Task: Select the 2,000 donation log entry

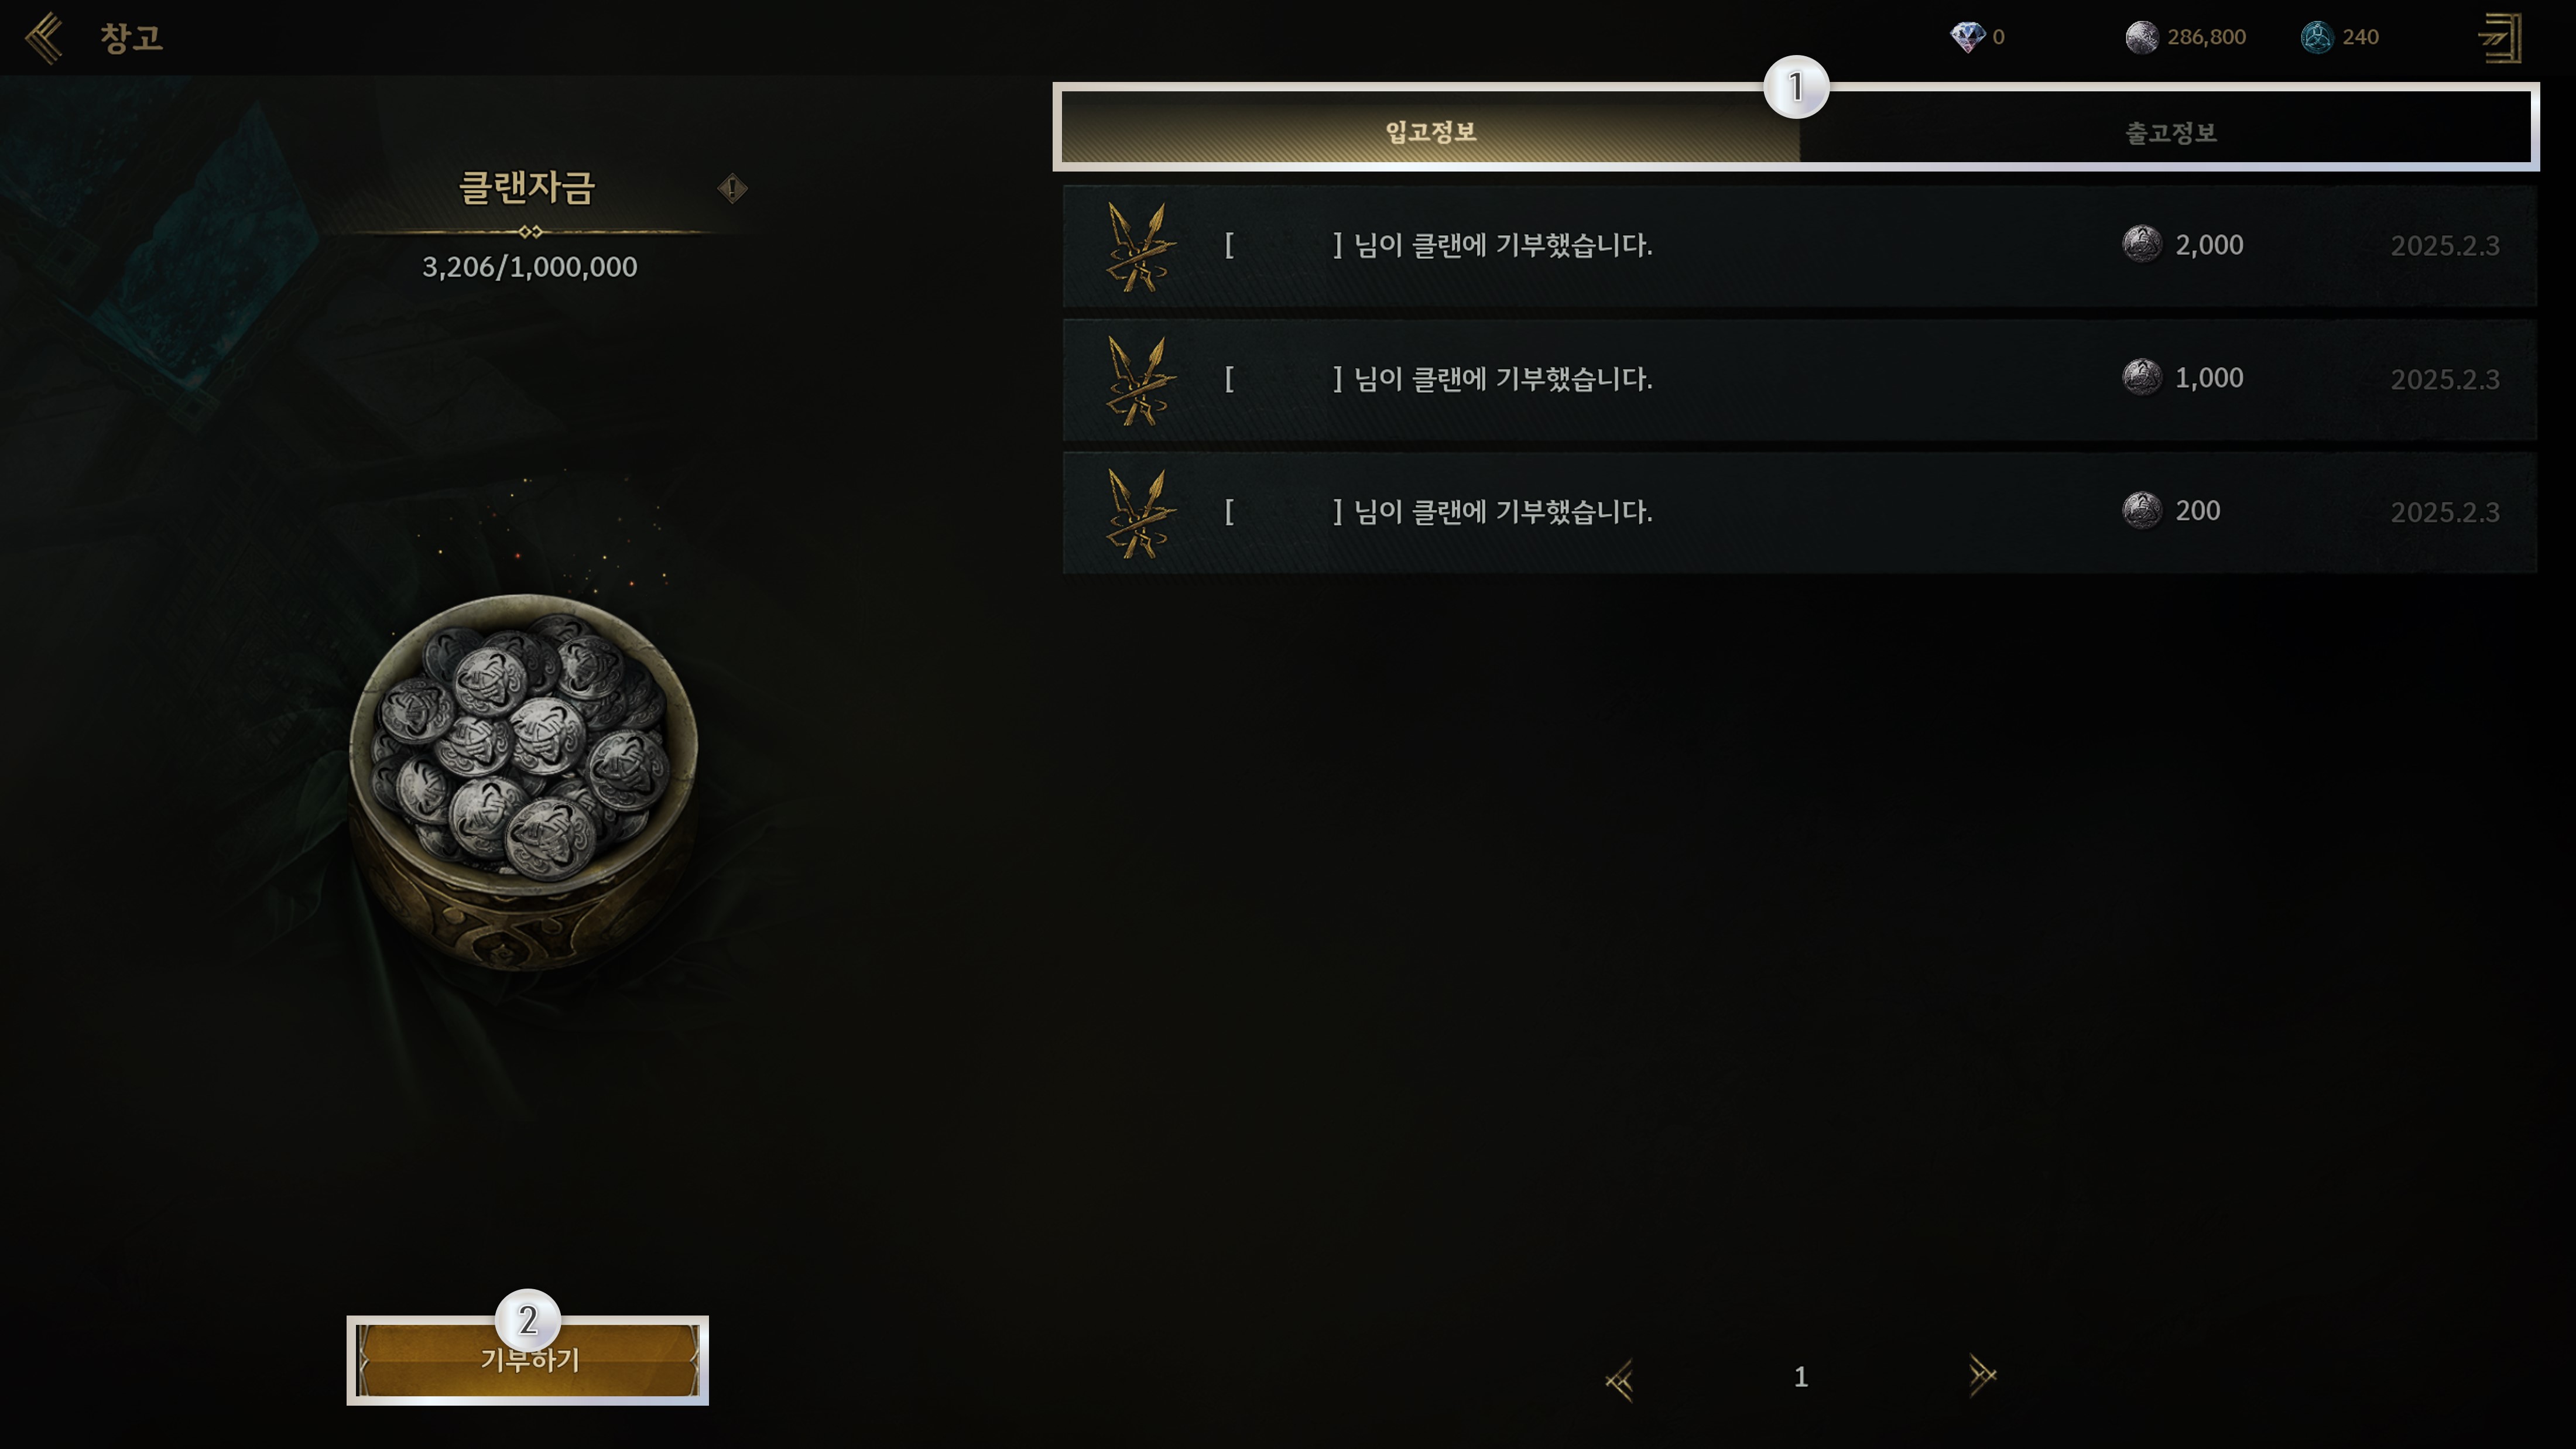Action: click(x=1800, y=246)
